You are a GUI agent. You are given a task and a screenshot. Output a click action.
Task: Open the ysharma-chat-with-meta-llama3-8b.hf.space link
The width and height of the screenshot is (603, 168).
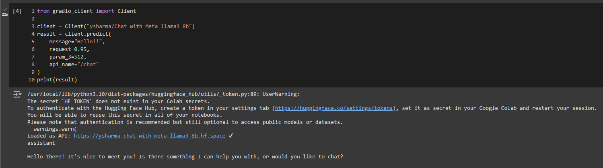click(x=150, y=136)
